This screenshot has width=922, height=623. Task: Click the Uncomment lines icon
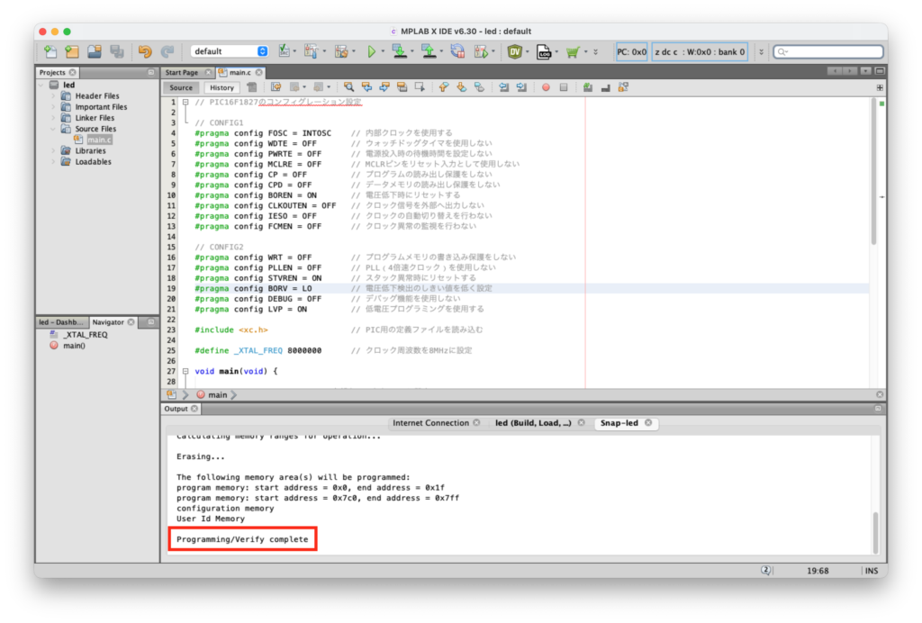point(605,87)
